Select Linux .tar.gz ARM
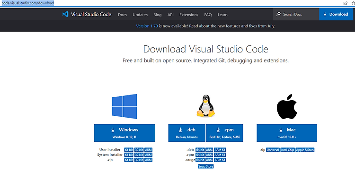Viewport: 355px width, 180px height. [209, 160]
